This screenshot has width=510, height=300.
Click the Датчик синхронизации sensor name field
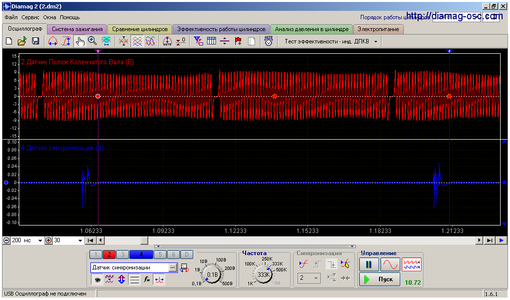click(129, 268)
